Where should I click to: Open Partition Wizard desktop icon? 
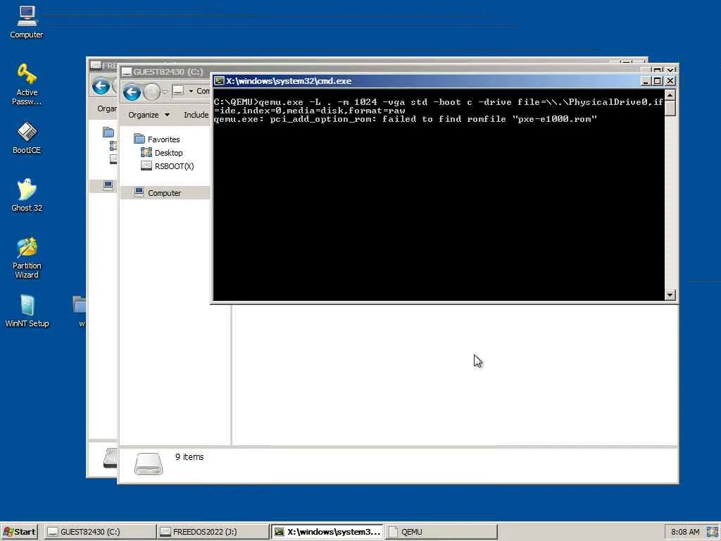[27, 258]
